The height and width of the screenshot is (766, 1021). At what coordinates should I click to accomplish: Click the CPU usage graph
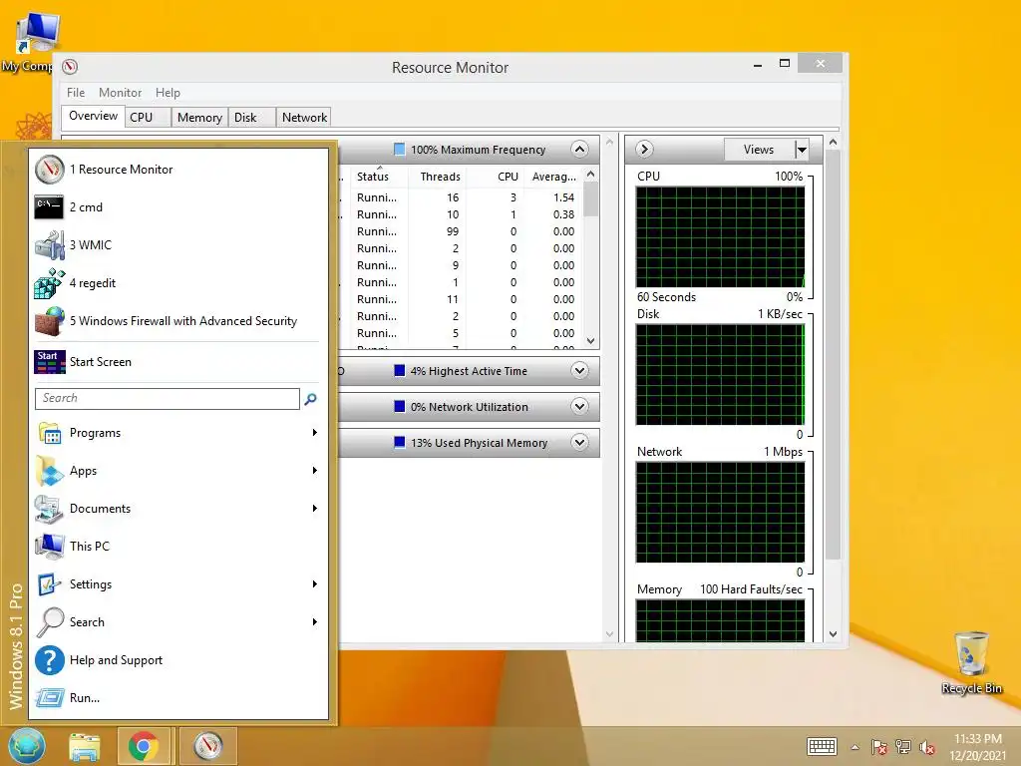[720, 237]
